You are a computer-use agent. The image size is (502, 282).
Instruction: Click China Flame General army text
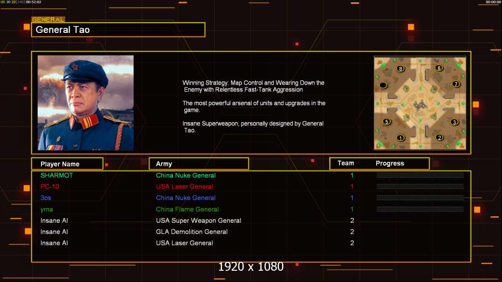coord(187,210)
